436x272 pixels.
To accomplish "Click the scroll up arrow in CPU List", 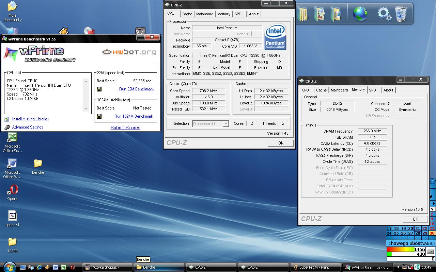I will point(86,81).
